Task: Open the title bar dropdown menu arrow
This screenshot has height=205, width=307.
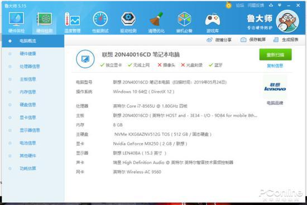Action: pos(280,5)
